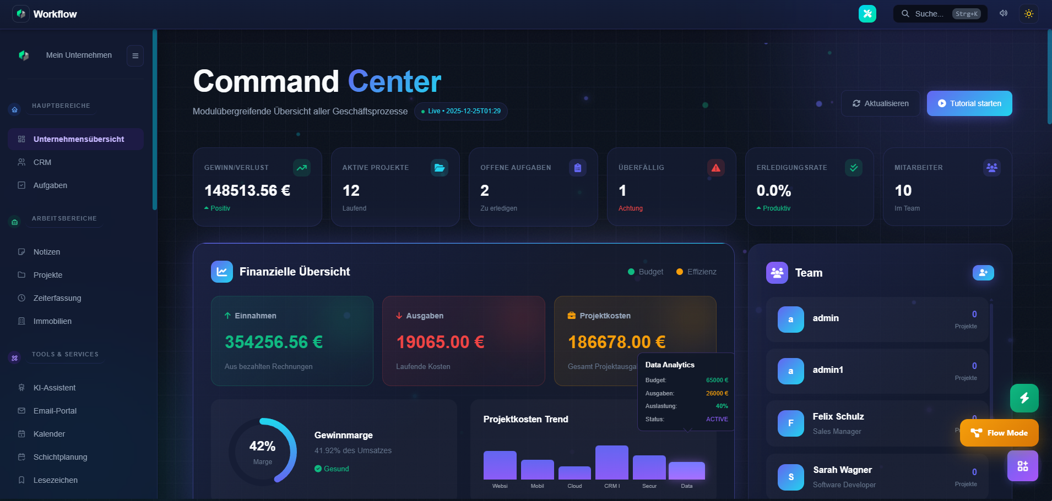Toggle the theme with the sun icon
Screen dimensions: 1052x501
click(x=1029, y=13)
